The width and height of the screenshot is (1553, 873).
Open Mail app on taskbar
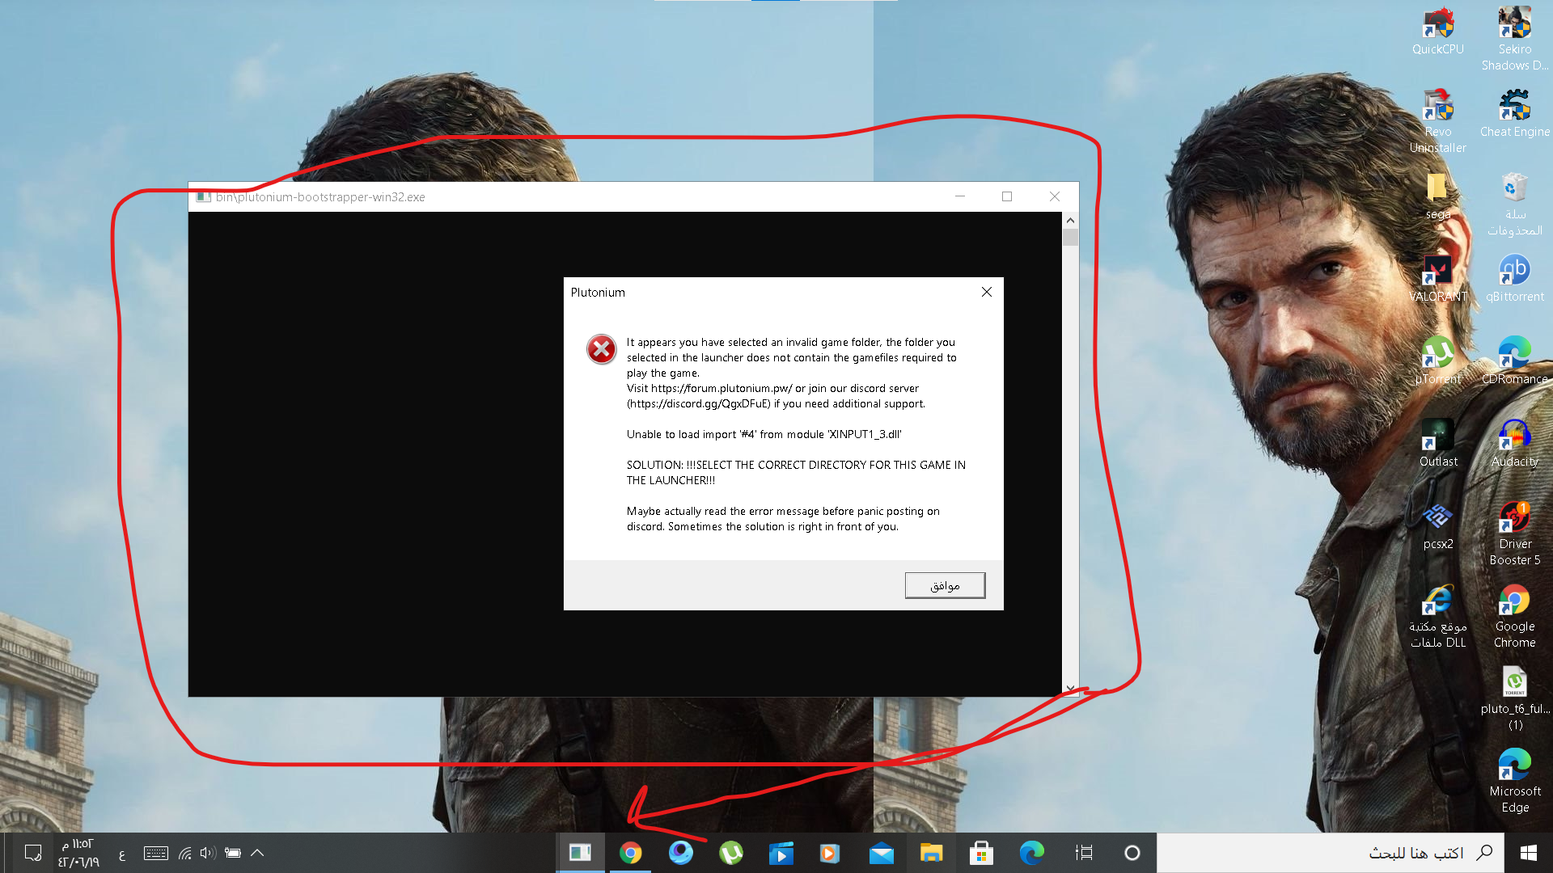[881, 853]
